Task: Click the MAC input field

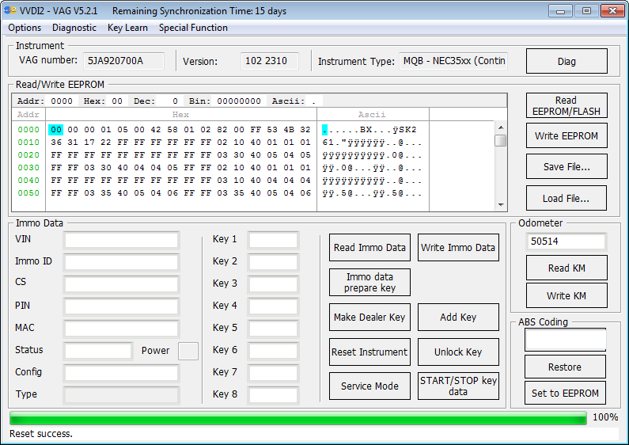Action: coord(121,329)
